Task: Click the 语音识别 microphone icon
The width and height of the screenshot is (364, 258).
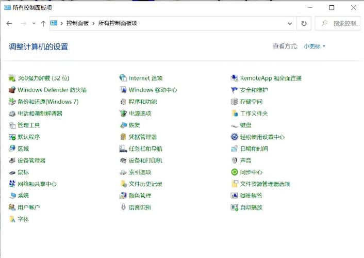Action: point(123,207)
